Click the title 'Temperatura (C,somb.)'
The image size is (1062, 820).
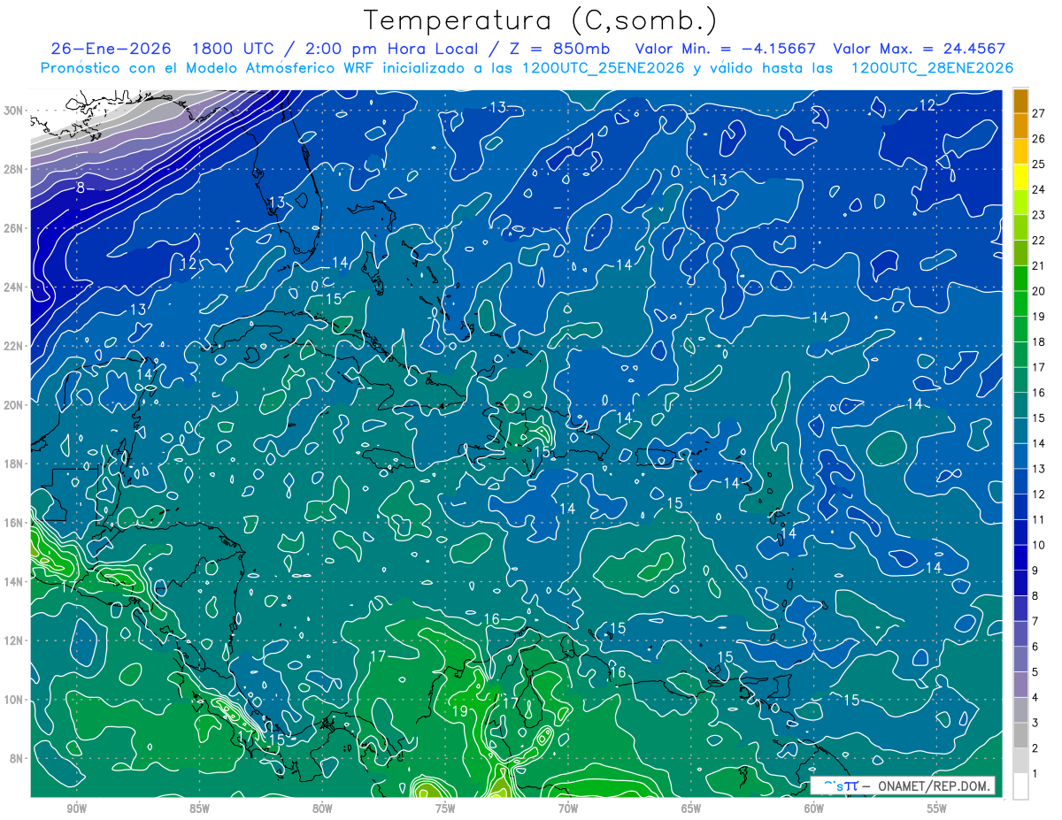(x=541, y=20)
